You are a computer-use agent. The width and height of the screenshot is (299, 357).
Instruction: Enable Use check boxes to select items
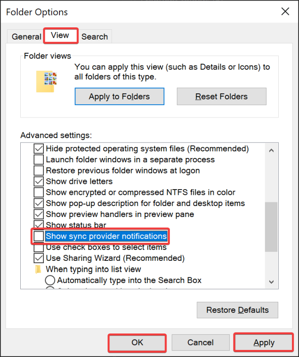point(39,247)
